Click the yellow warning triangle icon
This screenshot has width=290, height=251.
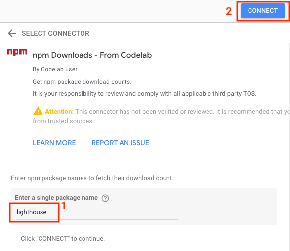tap(38, 111)
